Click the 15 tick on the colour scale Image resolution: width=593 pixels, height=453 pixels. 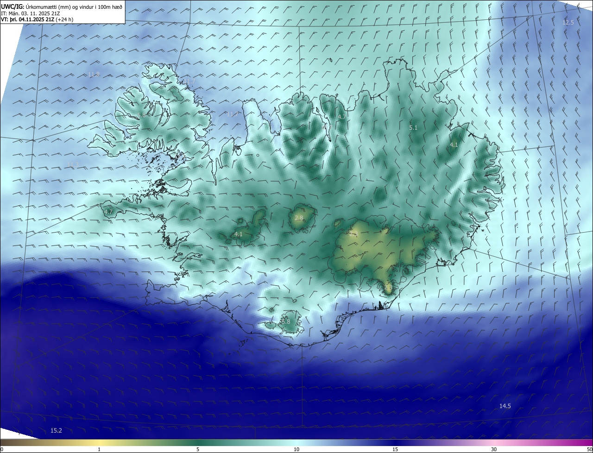pos(395,449)
